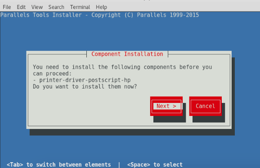Click the Component Installation dialog title
The height and width of the screenshot is (168, 260).
coord(127,54)
